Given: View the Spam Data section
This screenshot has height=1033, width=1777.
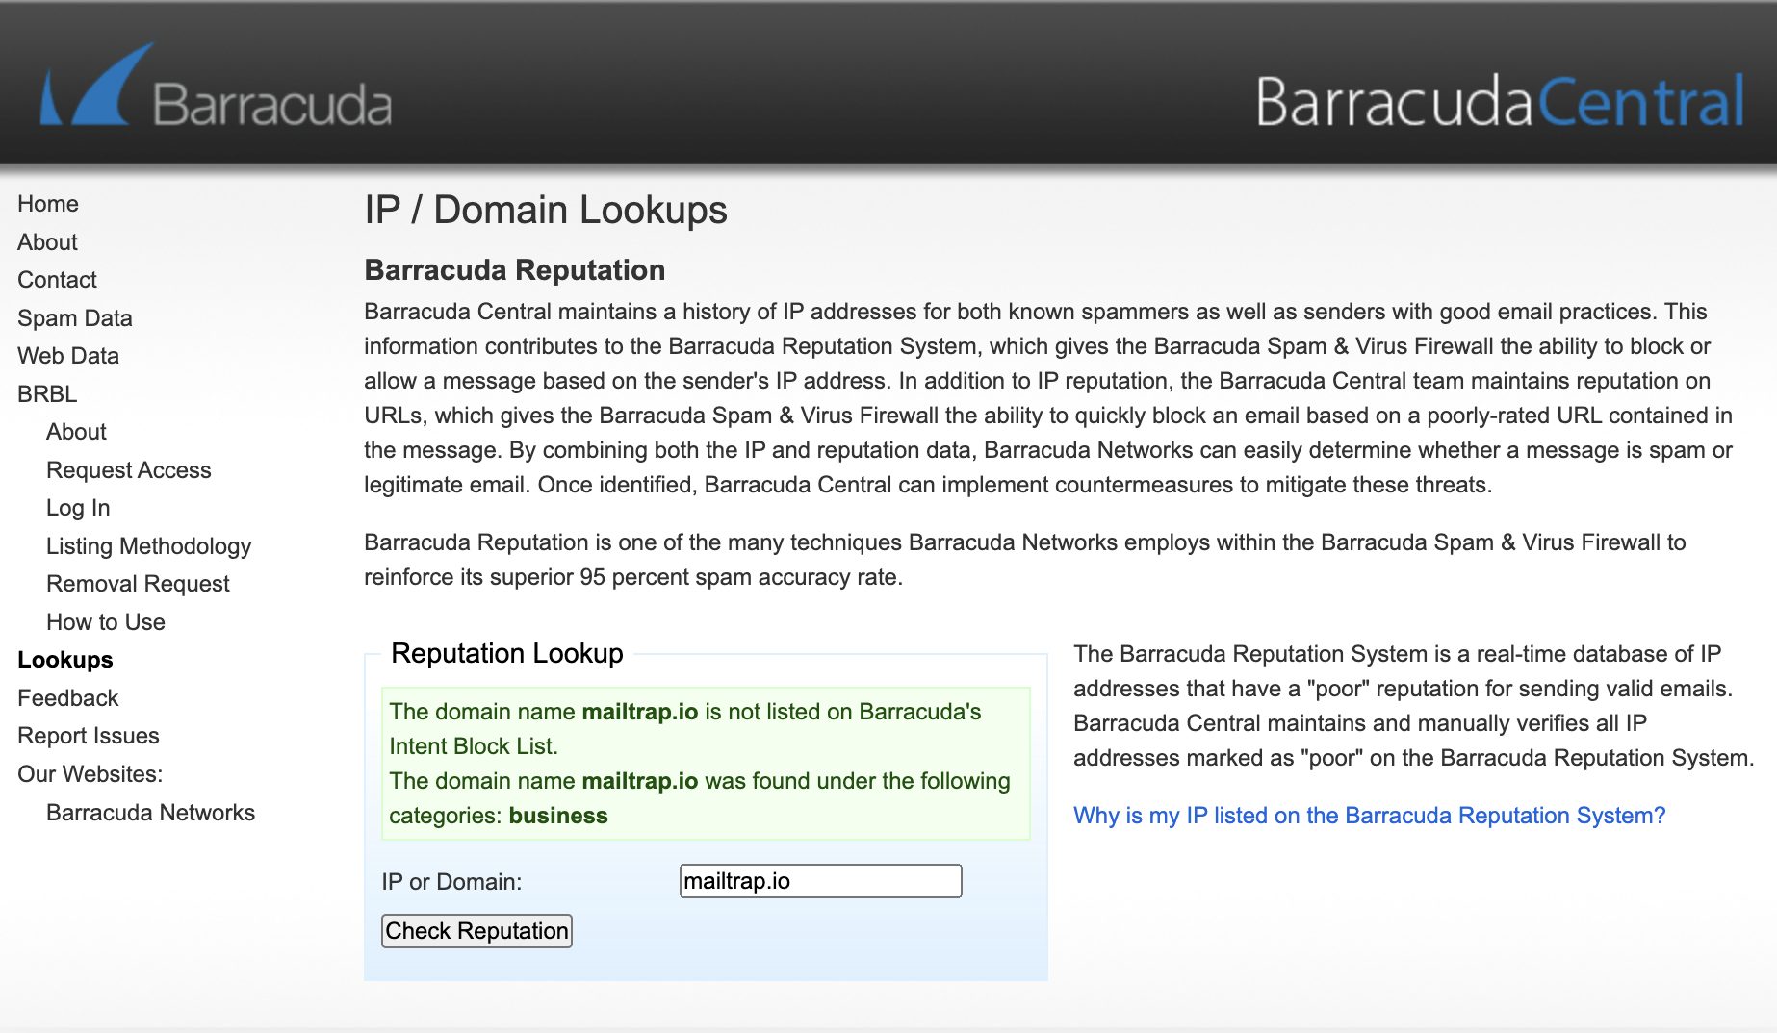Looking at the screenshot, I should (74, 318).
